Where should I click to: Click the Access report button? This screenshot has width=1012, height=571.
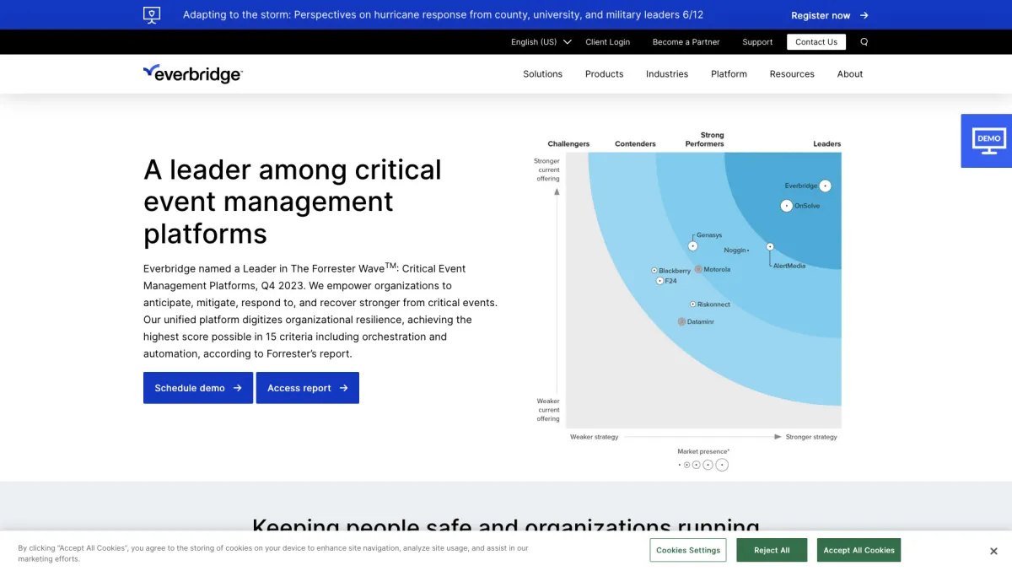pyautogui.click(x=308, y=388)
